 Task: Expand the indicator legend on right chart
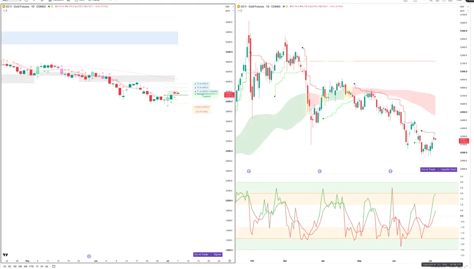coord(240,11)
